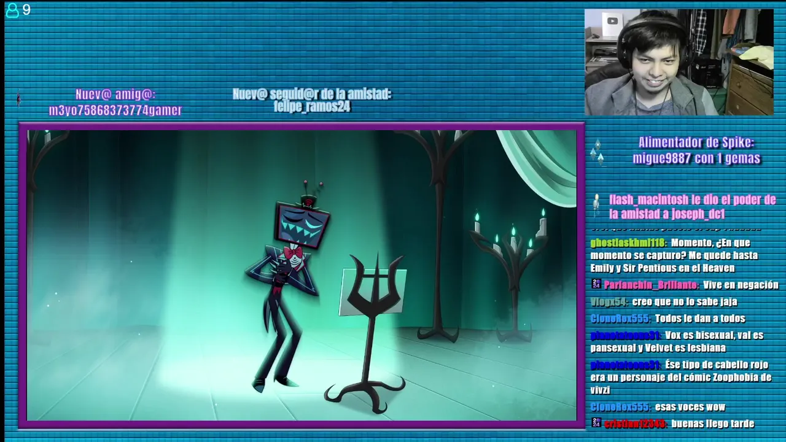The height and width of the screenshot is (442, 786).
Task: Click 'Nuev@ seguid@r de la amistad:' label
Action: 312,94
